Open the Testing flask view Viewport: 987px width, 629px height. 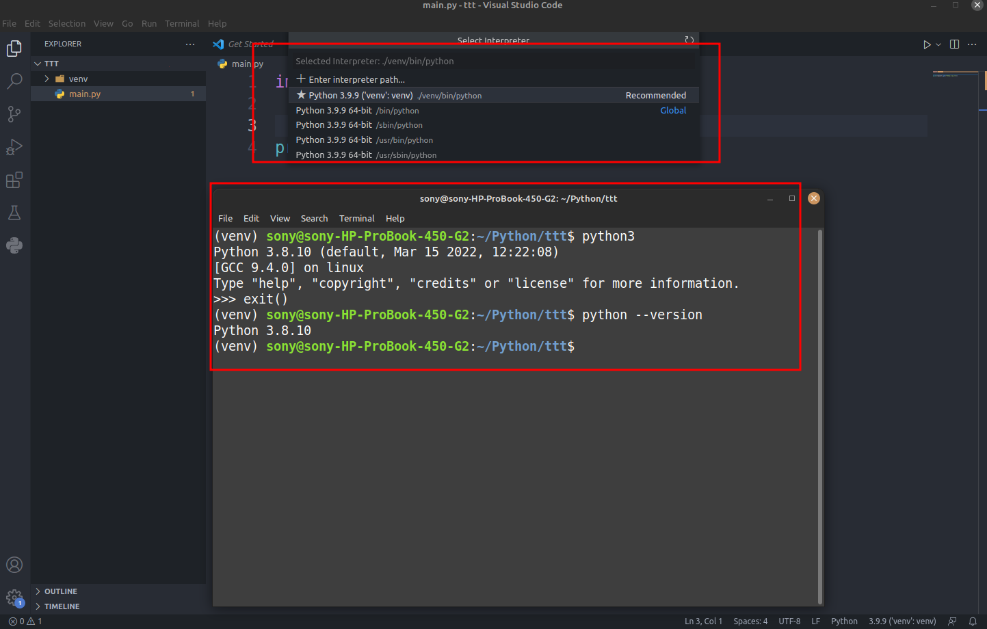pos(14,213)
